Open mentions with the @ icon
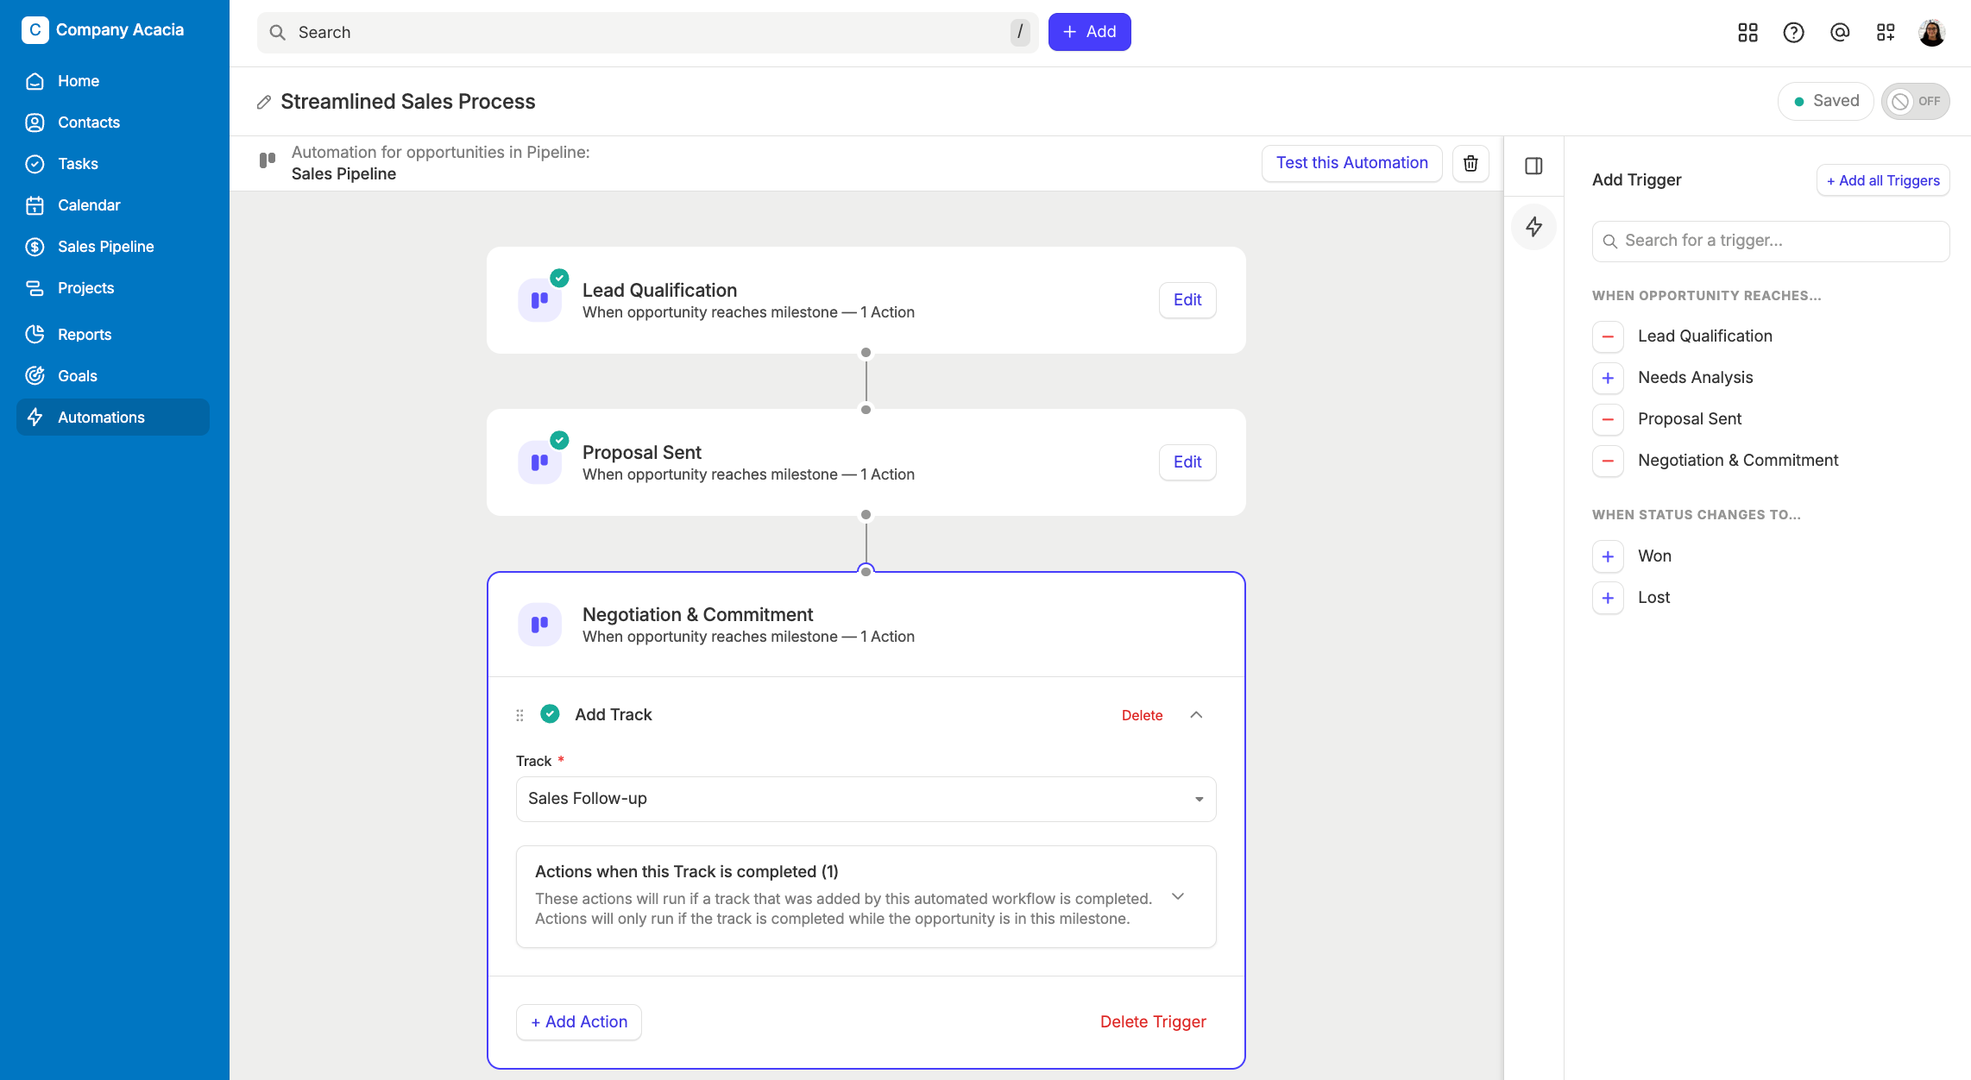 1840,33
